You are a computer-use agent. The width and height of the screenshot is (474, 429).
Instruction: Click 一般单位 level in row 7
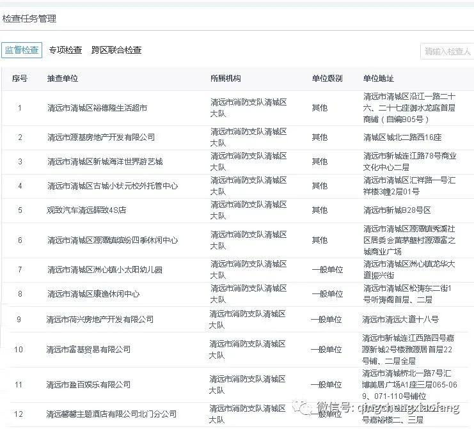[328, 270]
